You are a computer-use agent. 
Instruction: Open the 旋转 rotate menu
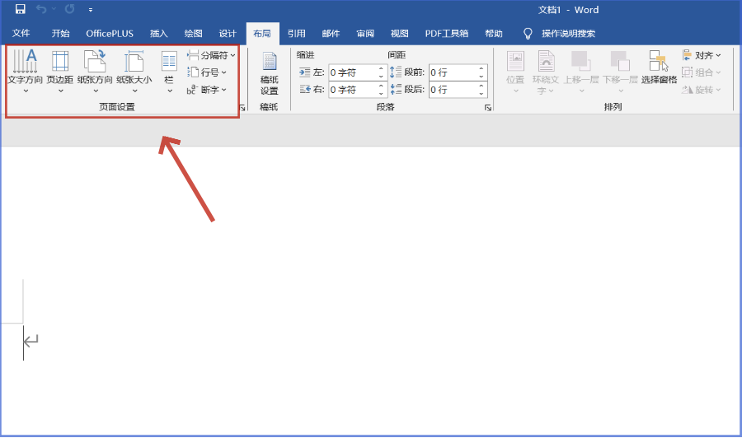pyautogui.click(x=702, y=89)
